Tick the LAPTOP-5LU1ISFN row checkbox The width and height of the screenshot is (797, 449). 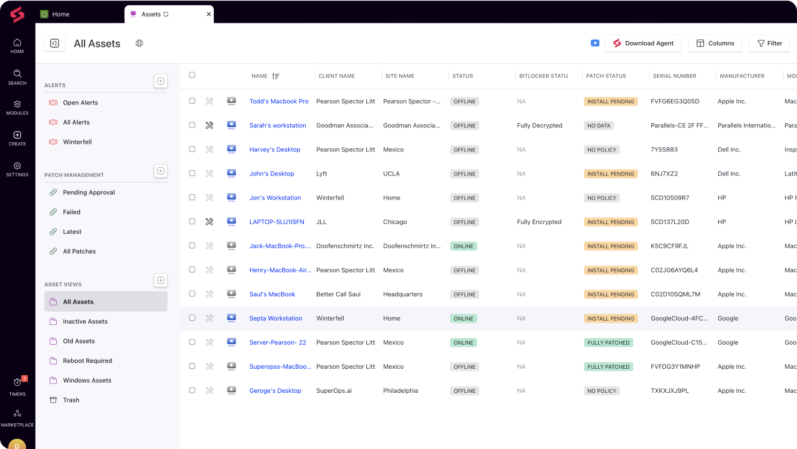(x=192, y=221)
